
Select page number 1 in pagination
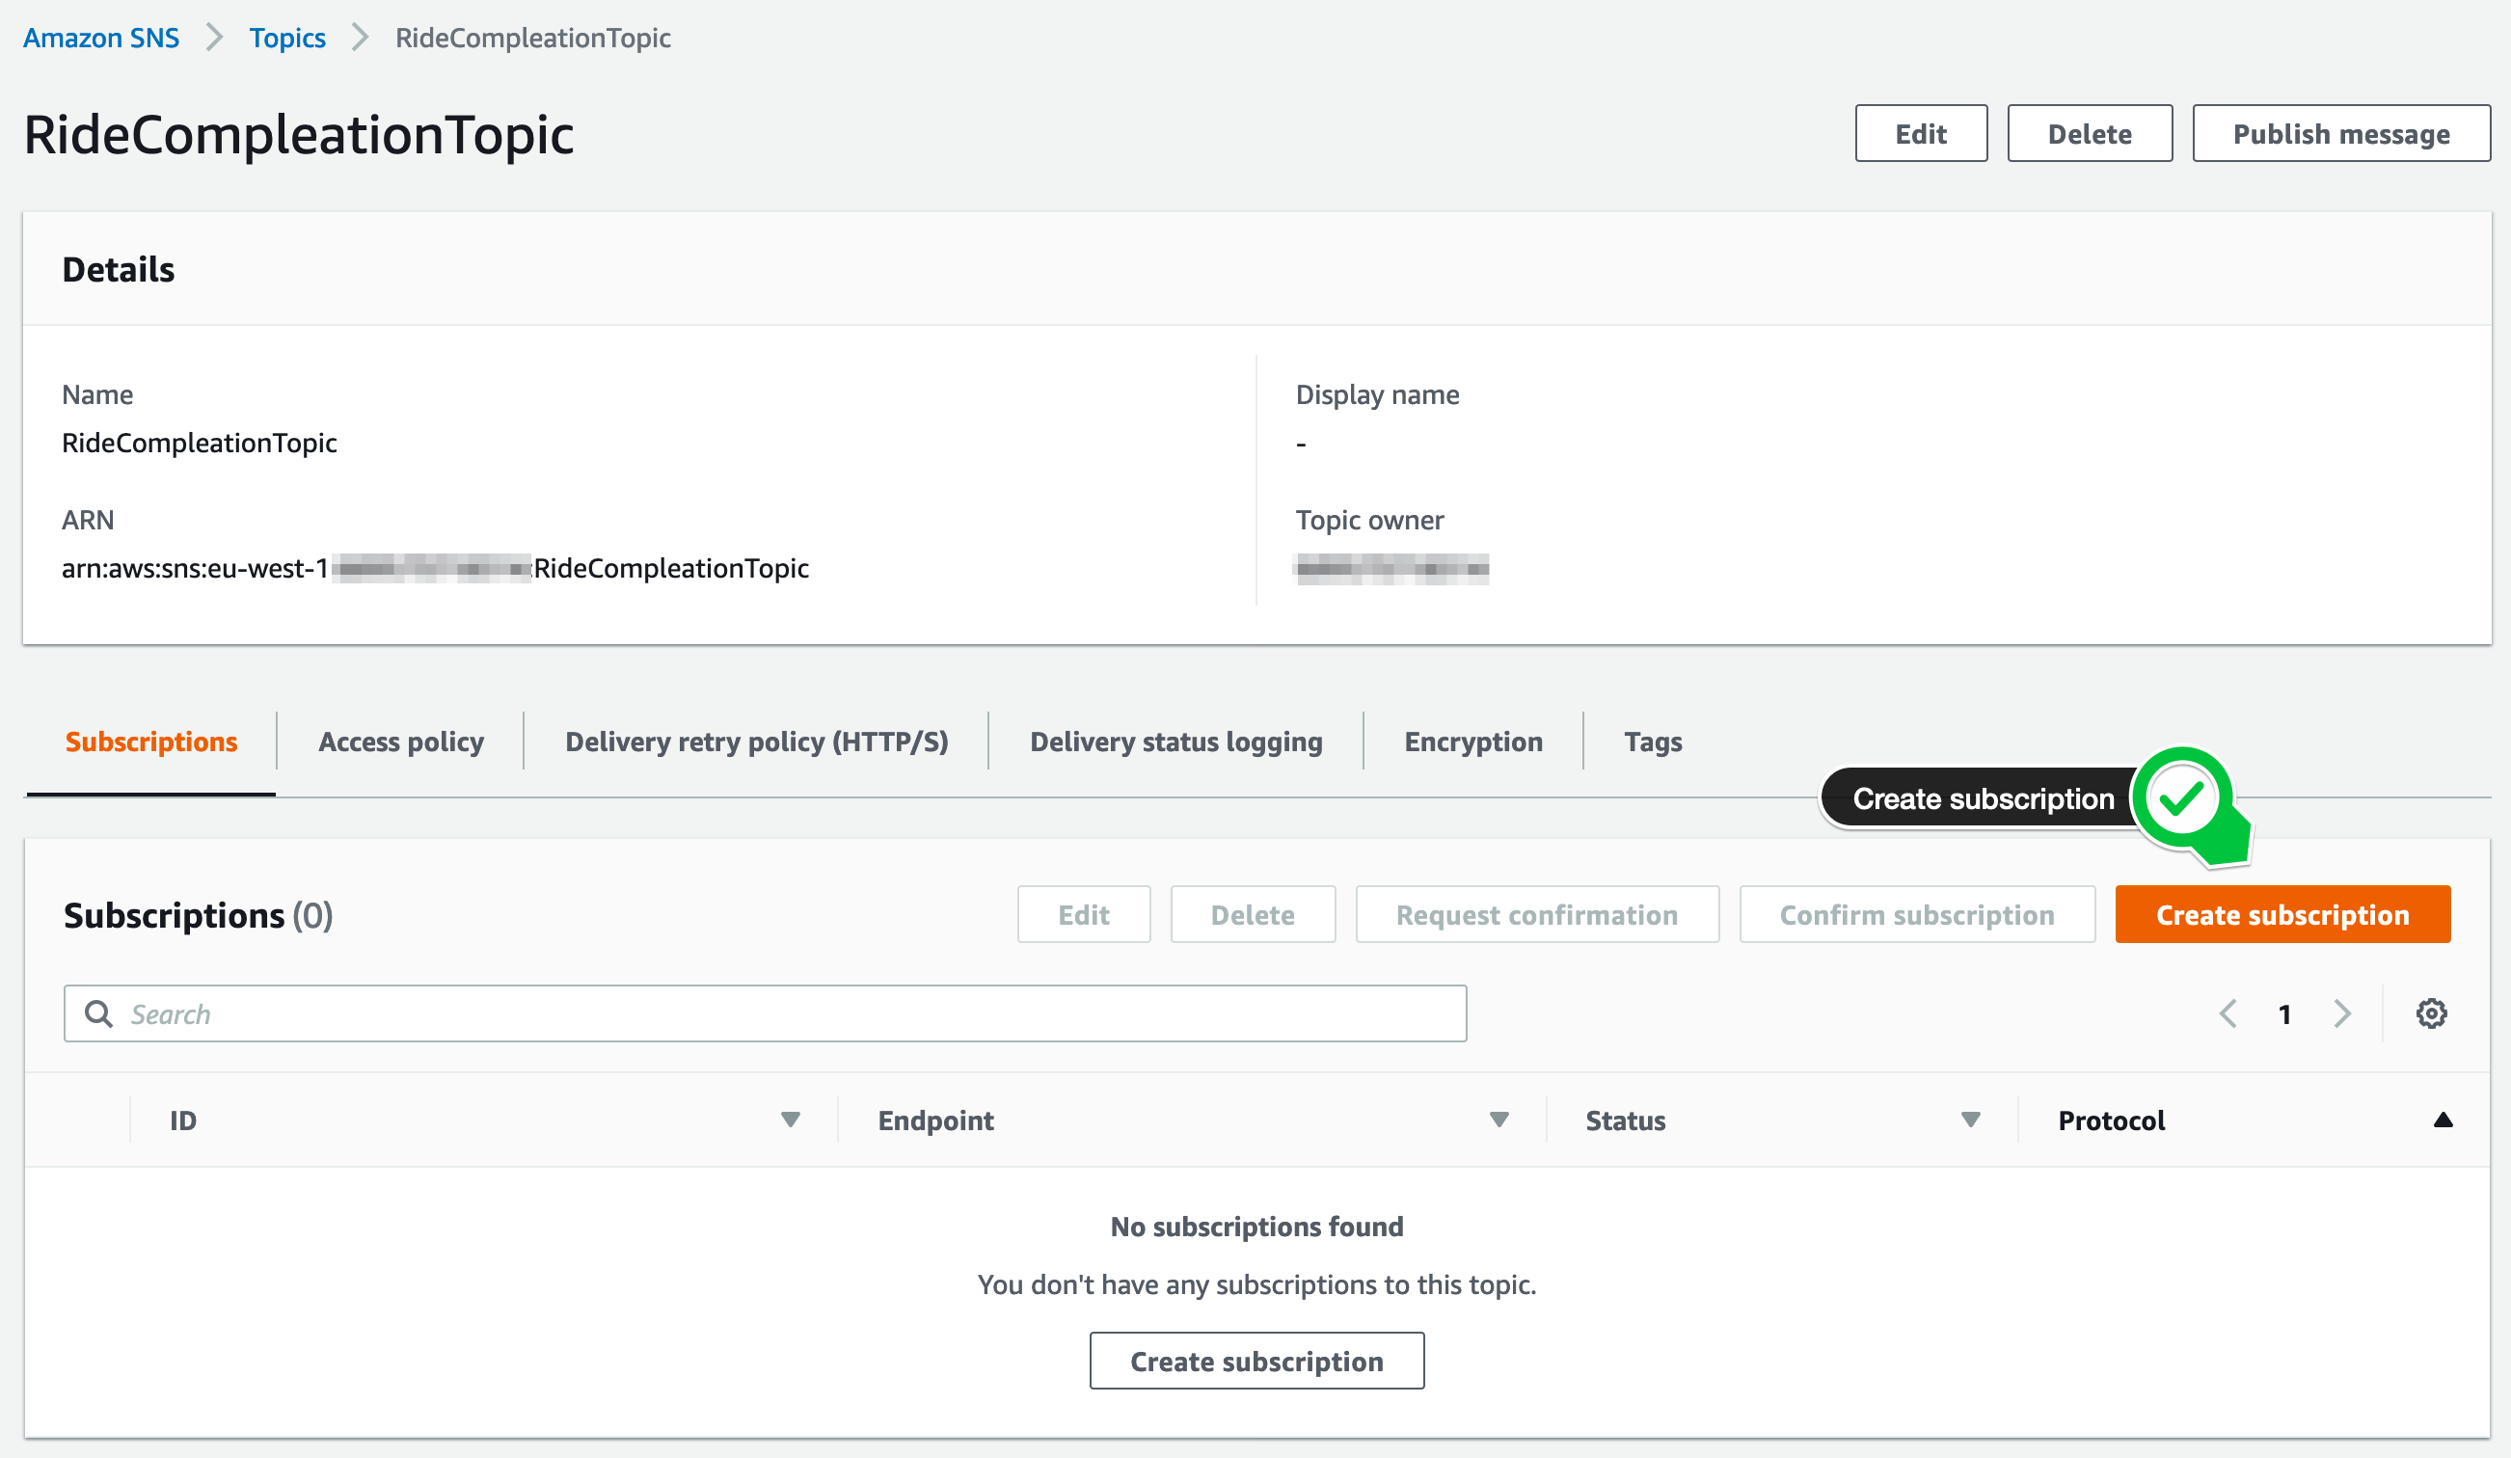2284,1014
